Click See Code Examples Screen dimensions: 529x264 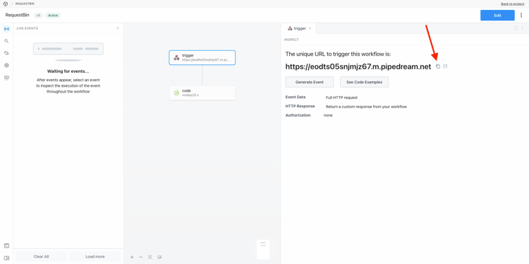tap(364, 82)
